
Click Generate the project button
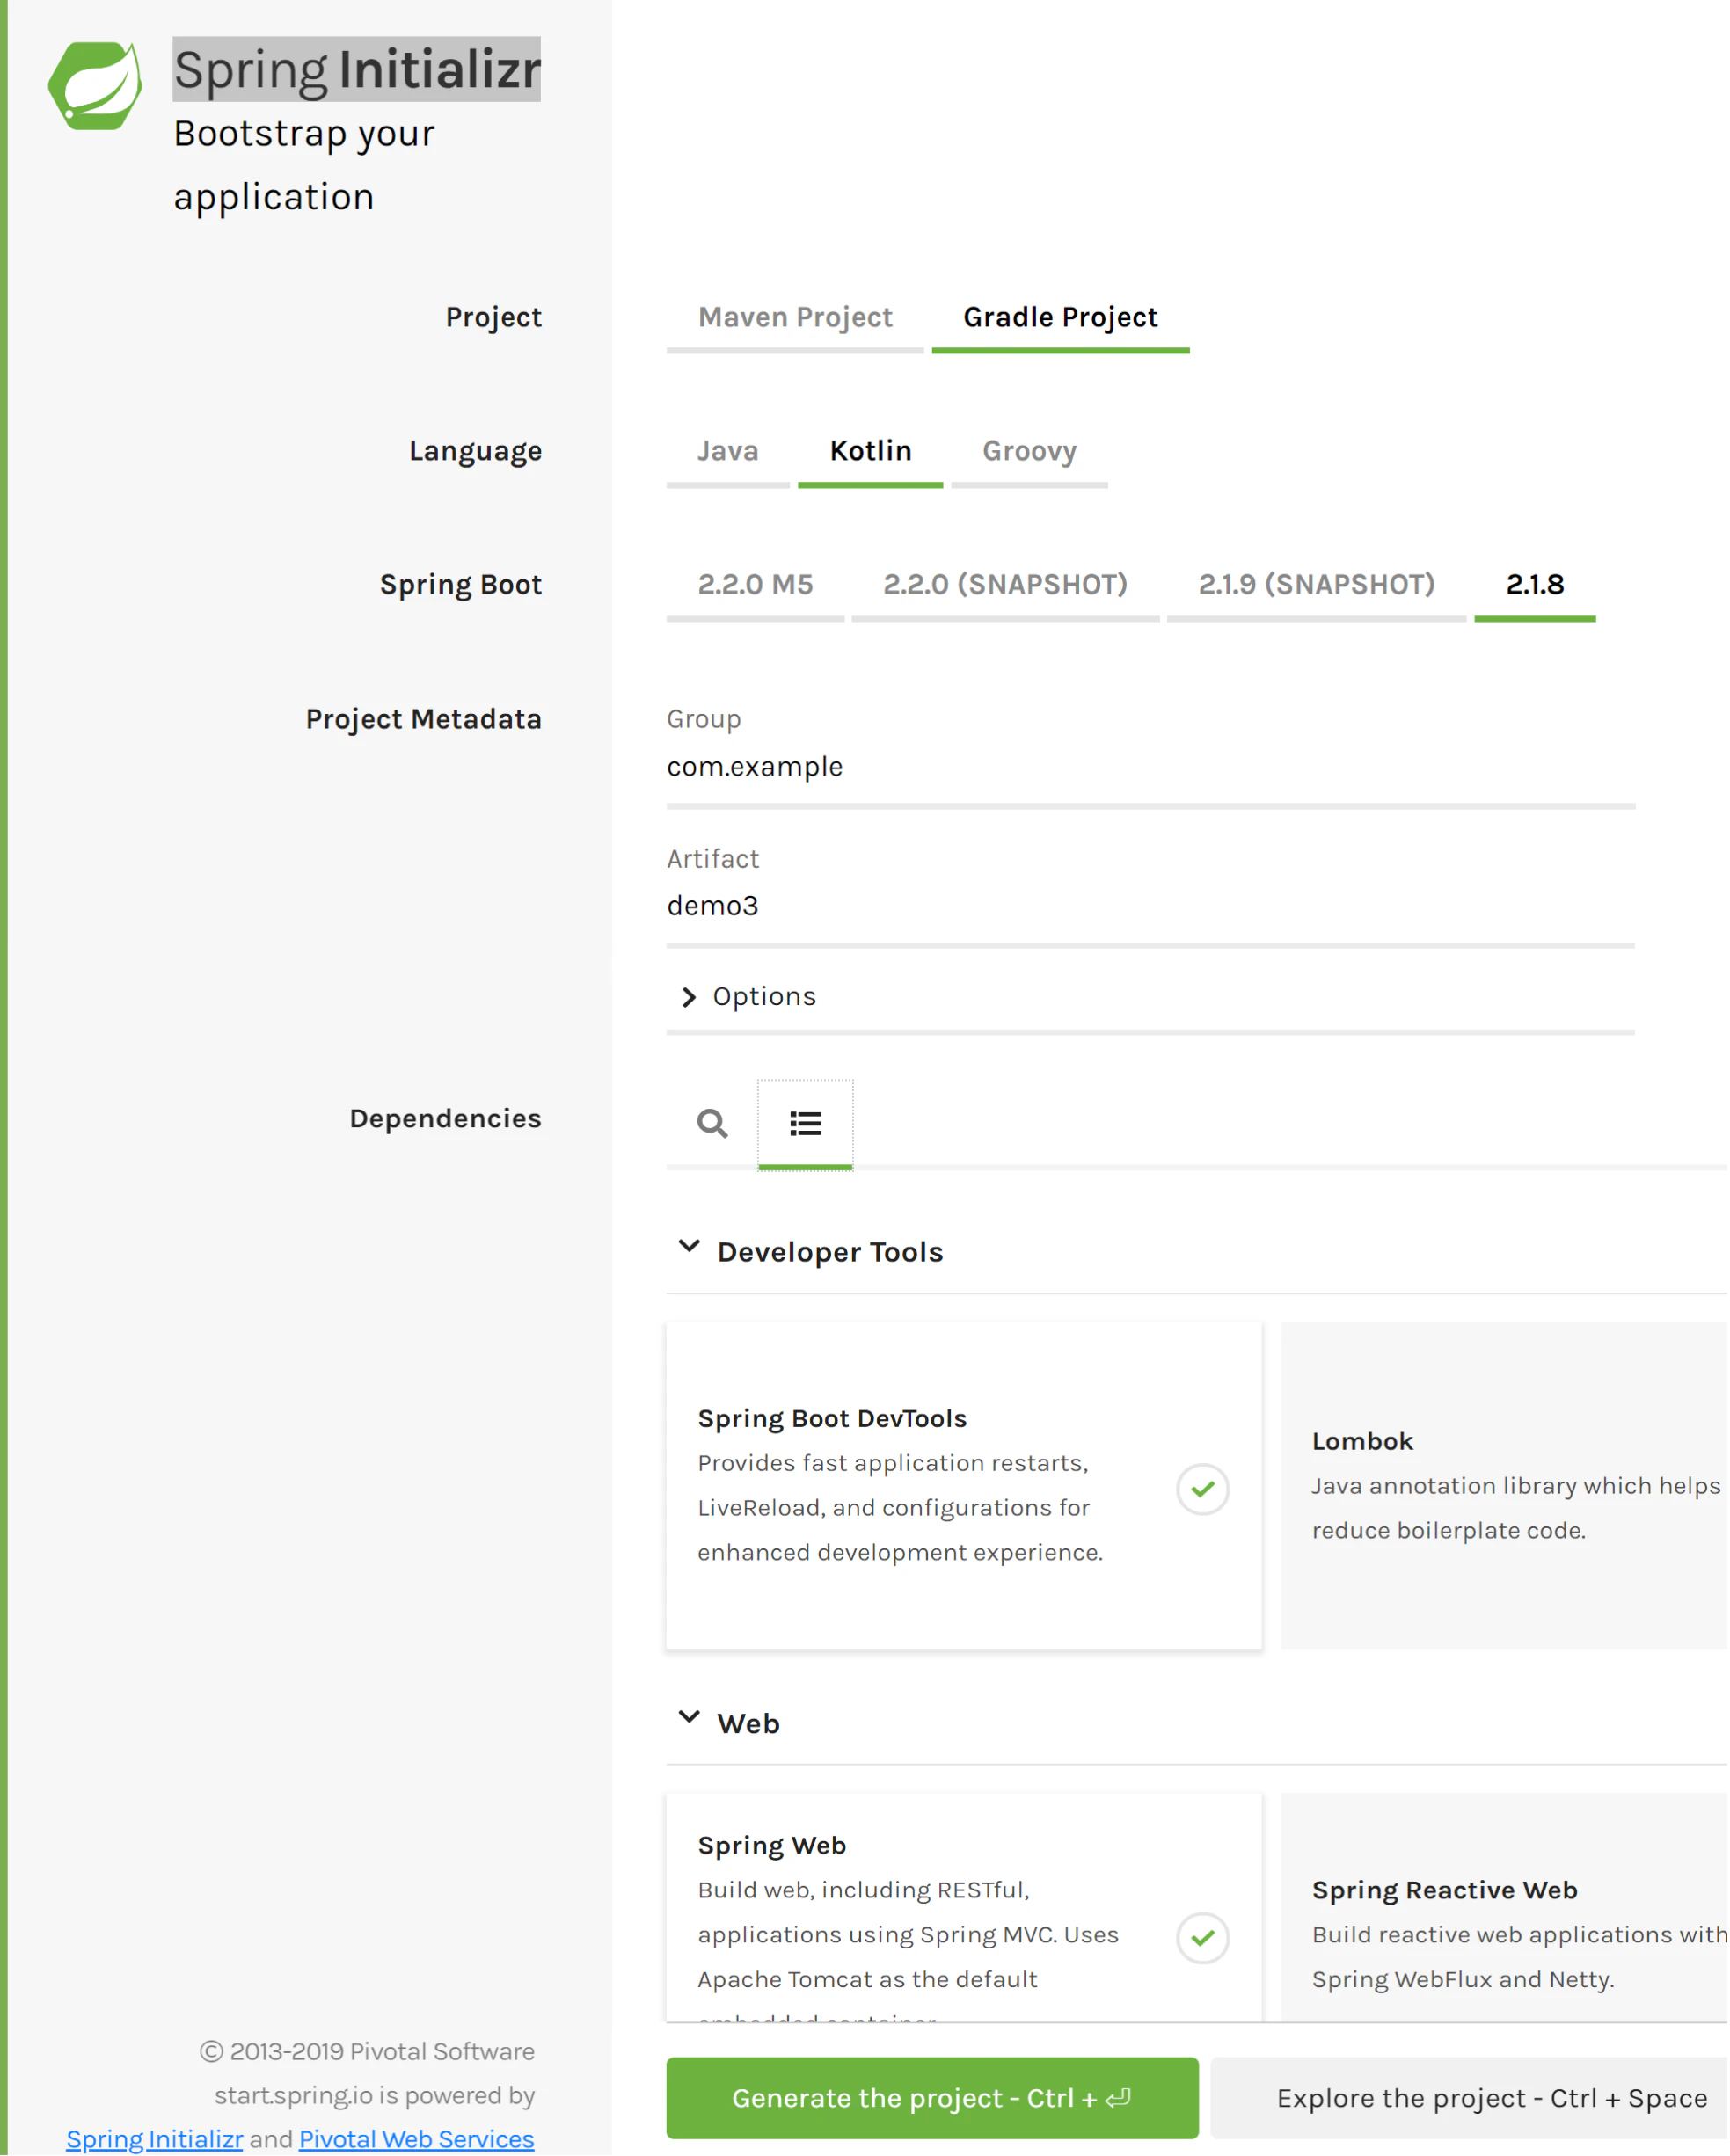tap(932, 2098)
